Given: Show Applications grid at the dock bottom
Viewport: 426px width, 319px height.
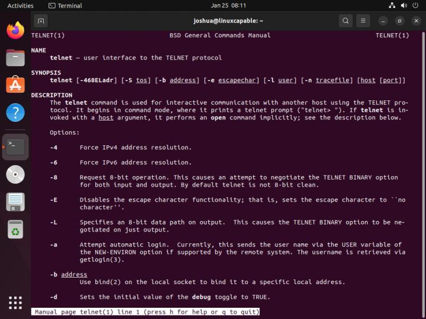Looking at the screenshot, I should pyautogui.click(x=15, y=302).
